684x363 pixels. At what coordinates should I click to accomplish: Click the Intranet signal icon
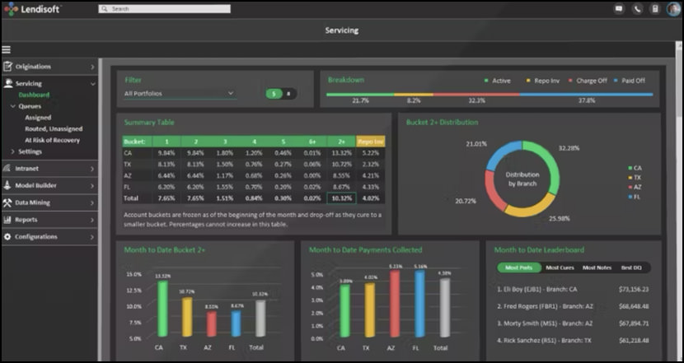click(7, 168)
